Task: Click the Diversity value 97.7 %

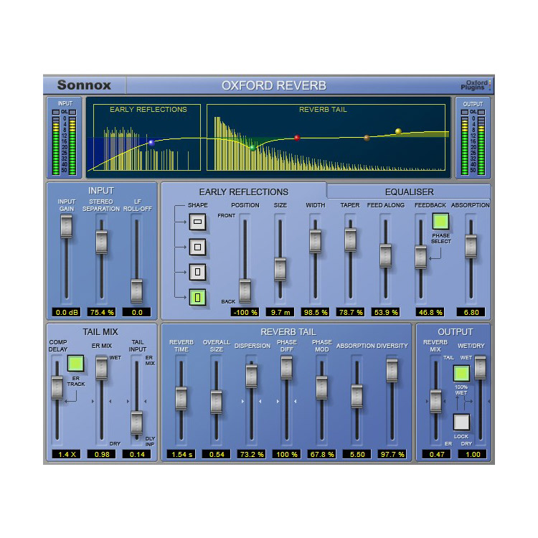Action: coord(392,454)
